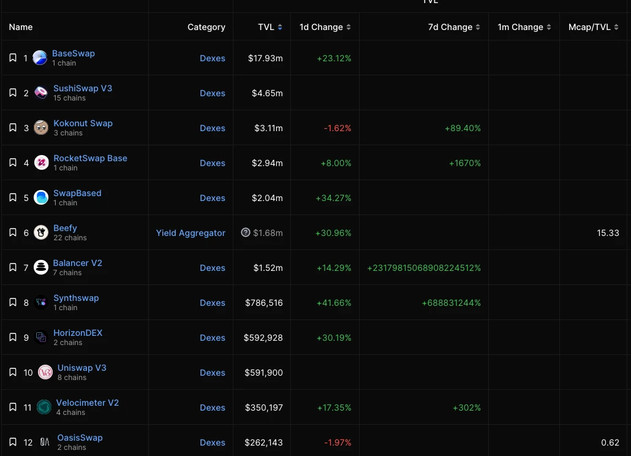The height and width of the screenshot is (456, 631).
Task: Bookmark the OasisSwap row
Action: click(13, 443)
